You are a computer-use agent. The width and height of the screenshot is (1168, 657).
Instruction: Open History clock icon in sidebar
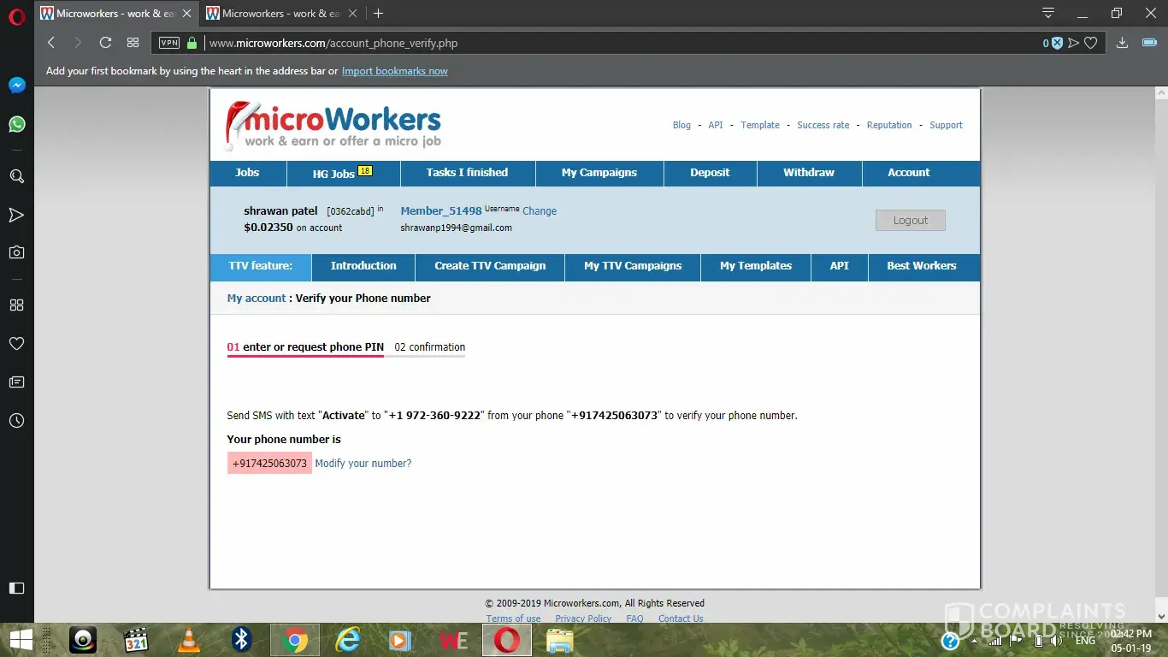tap(16, 421)
